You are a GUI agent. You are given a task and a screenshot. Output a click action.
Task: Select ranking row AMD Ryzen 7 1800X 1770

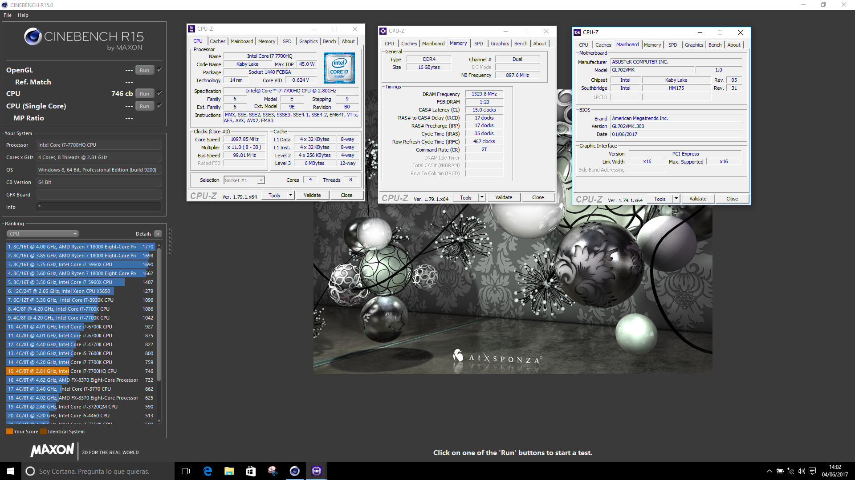[81, 247]
